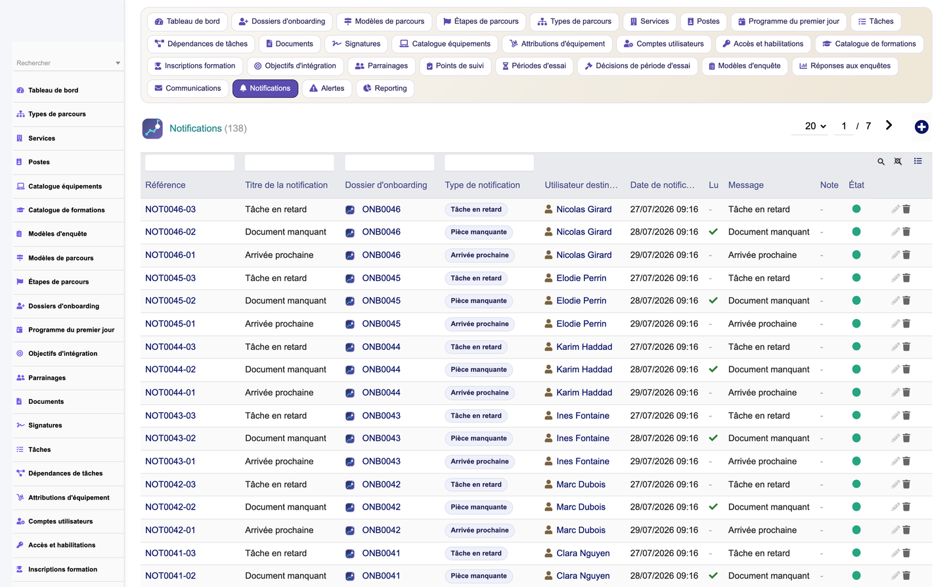The image size is (949, 587).
Task: Select the Dossiers d'onboarding tab
Action: 282,22
